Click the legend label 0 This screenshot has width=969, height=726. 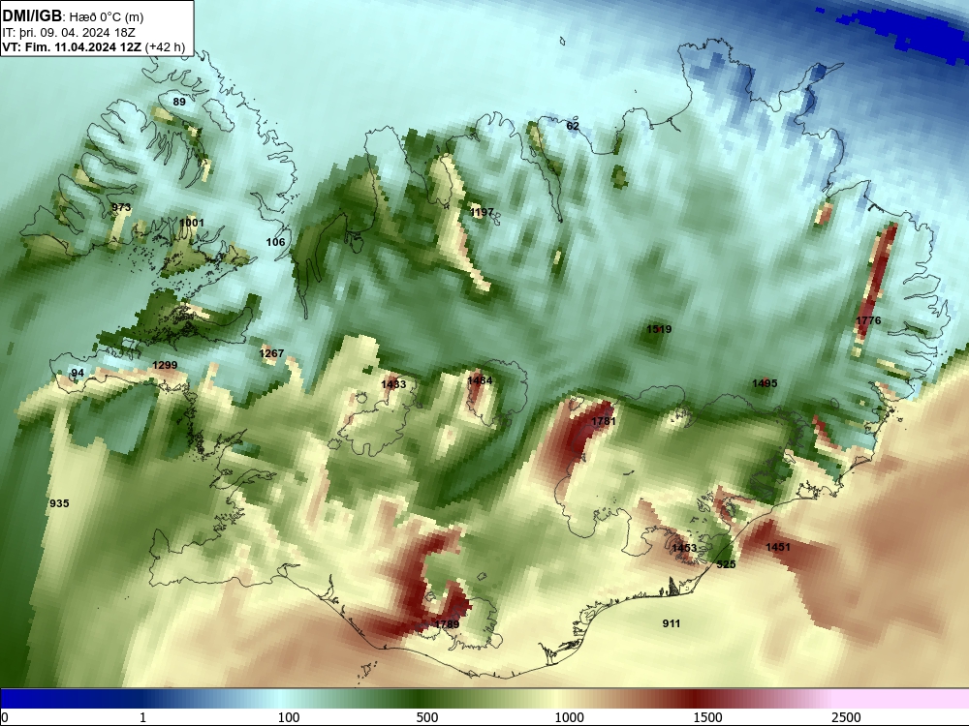point(5,717)
